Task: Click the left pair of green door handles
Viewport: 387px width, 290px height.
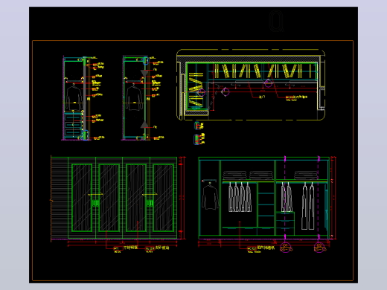Action: [95, 203]
